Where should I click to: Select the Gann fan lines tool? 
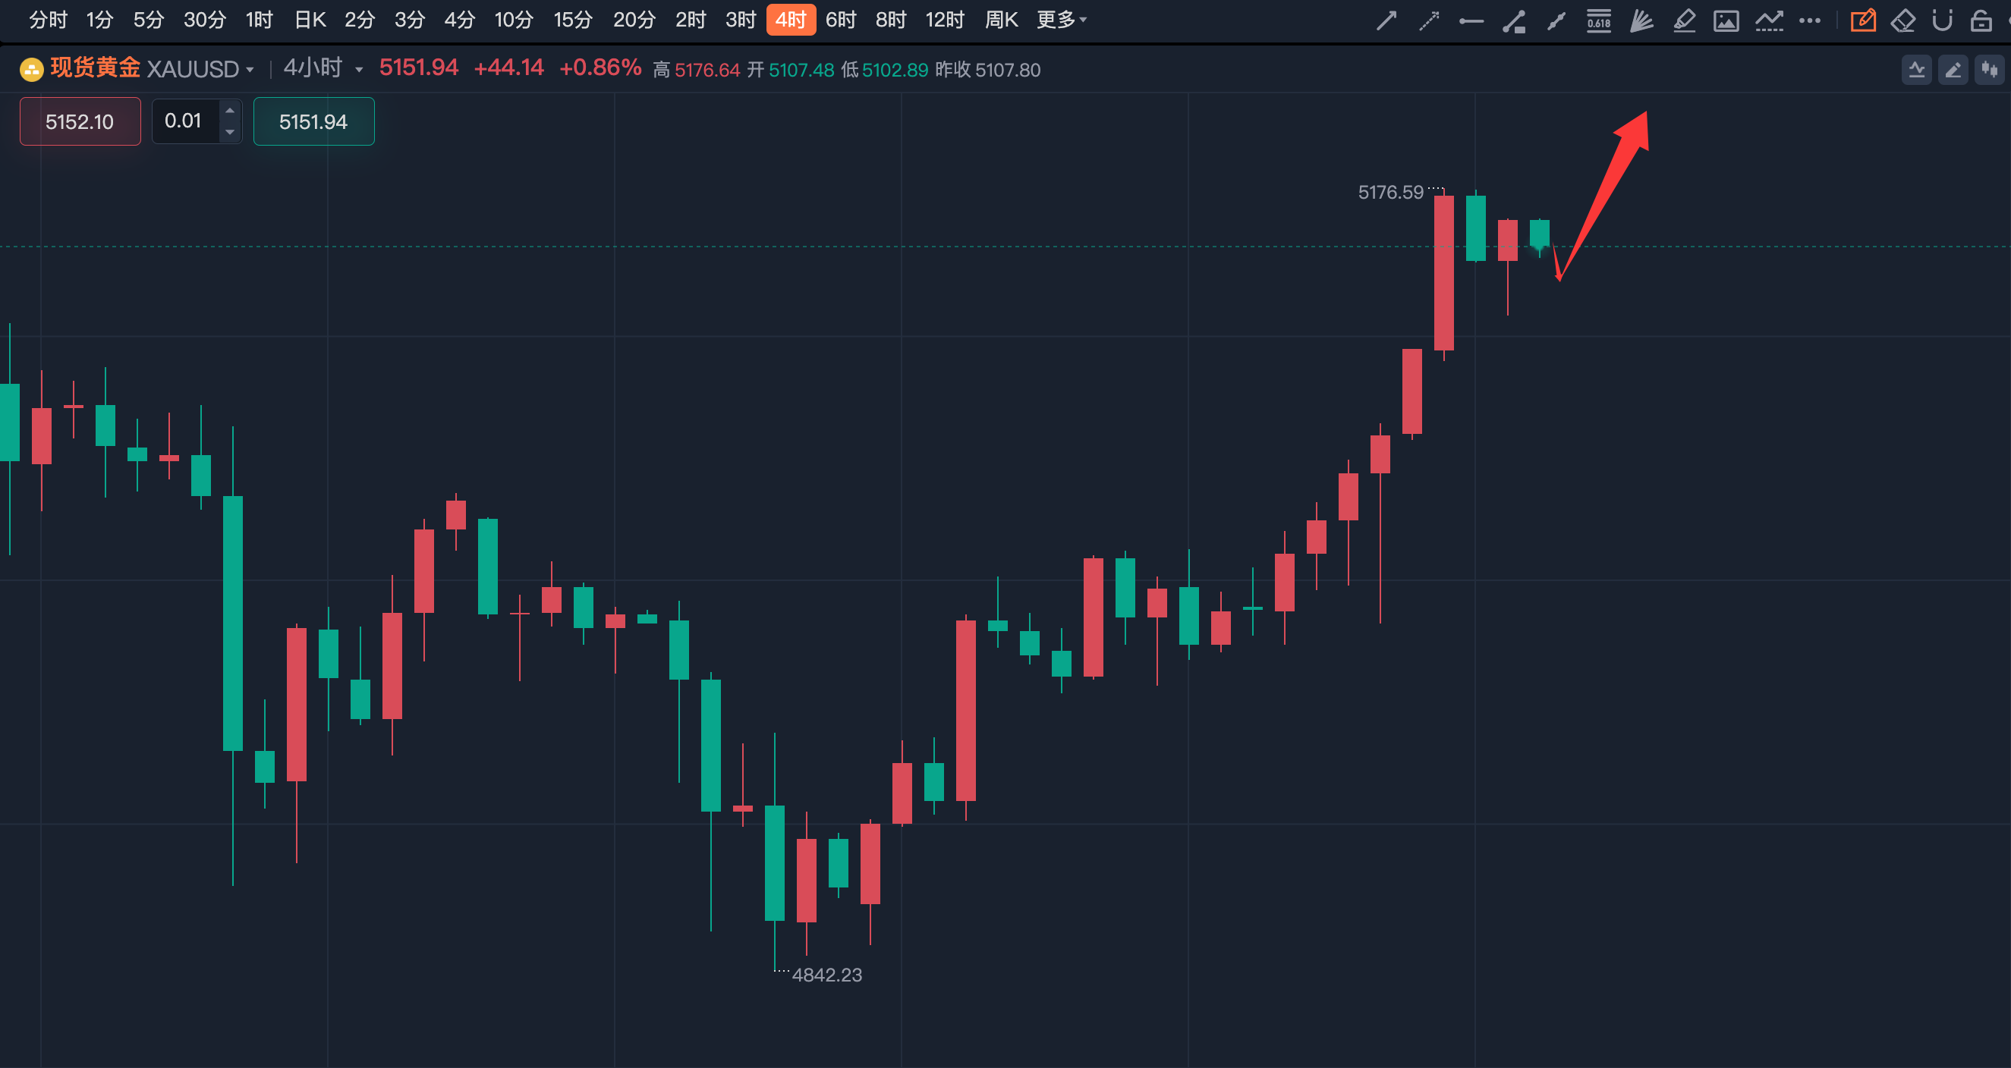1641,20
